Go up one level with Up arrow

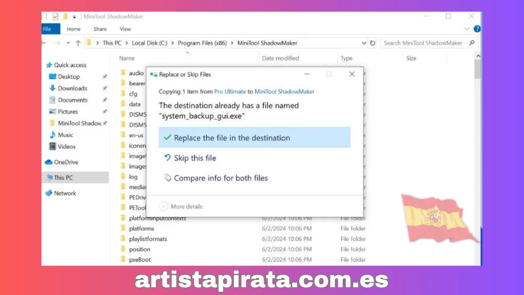click(x=78, y=43)
